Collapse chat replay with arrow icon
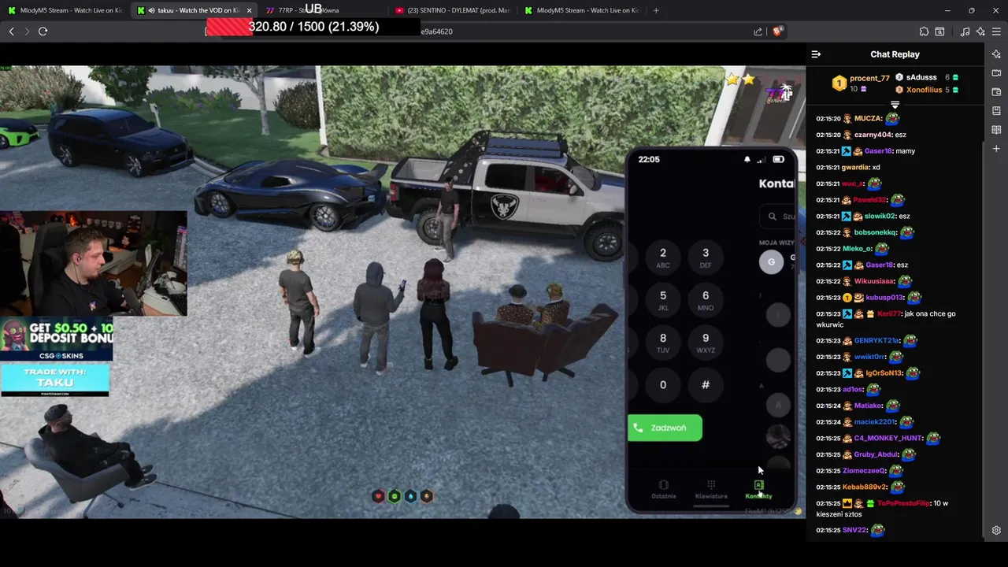The height and width of the screenshot is (567, 1008). pos(816,54)
